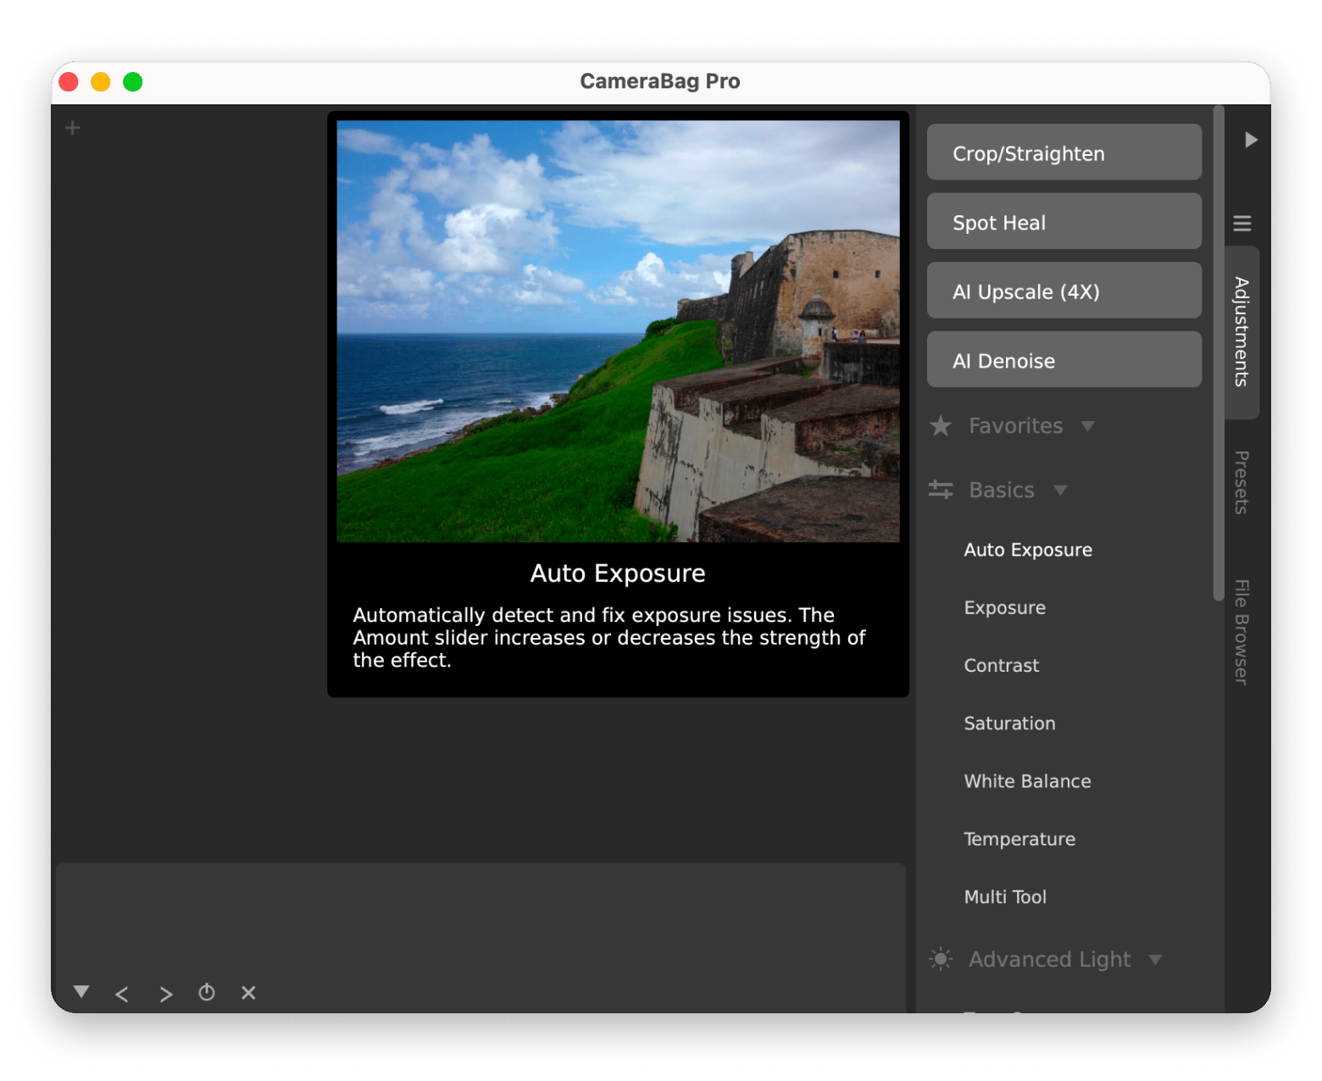The image size is (1322, 1081).
Task: Click the star icon next to Favorites
Action: 940,426
